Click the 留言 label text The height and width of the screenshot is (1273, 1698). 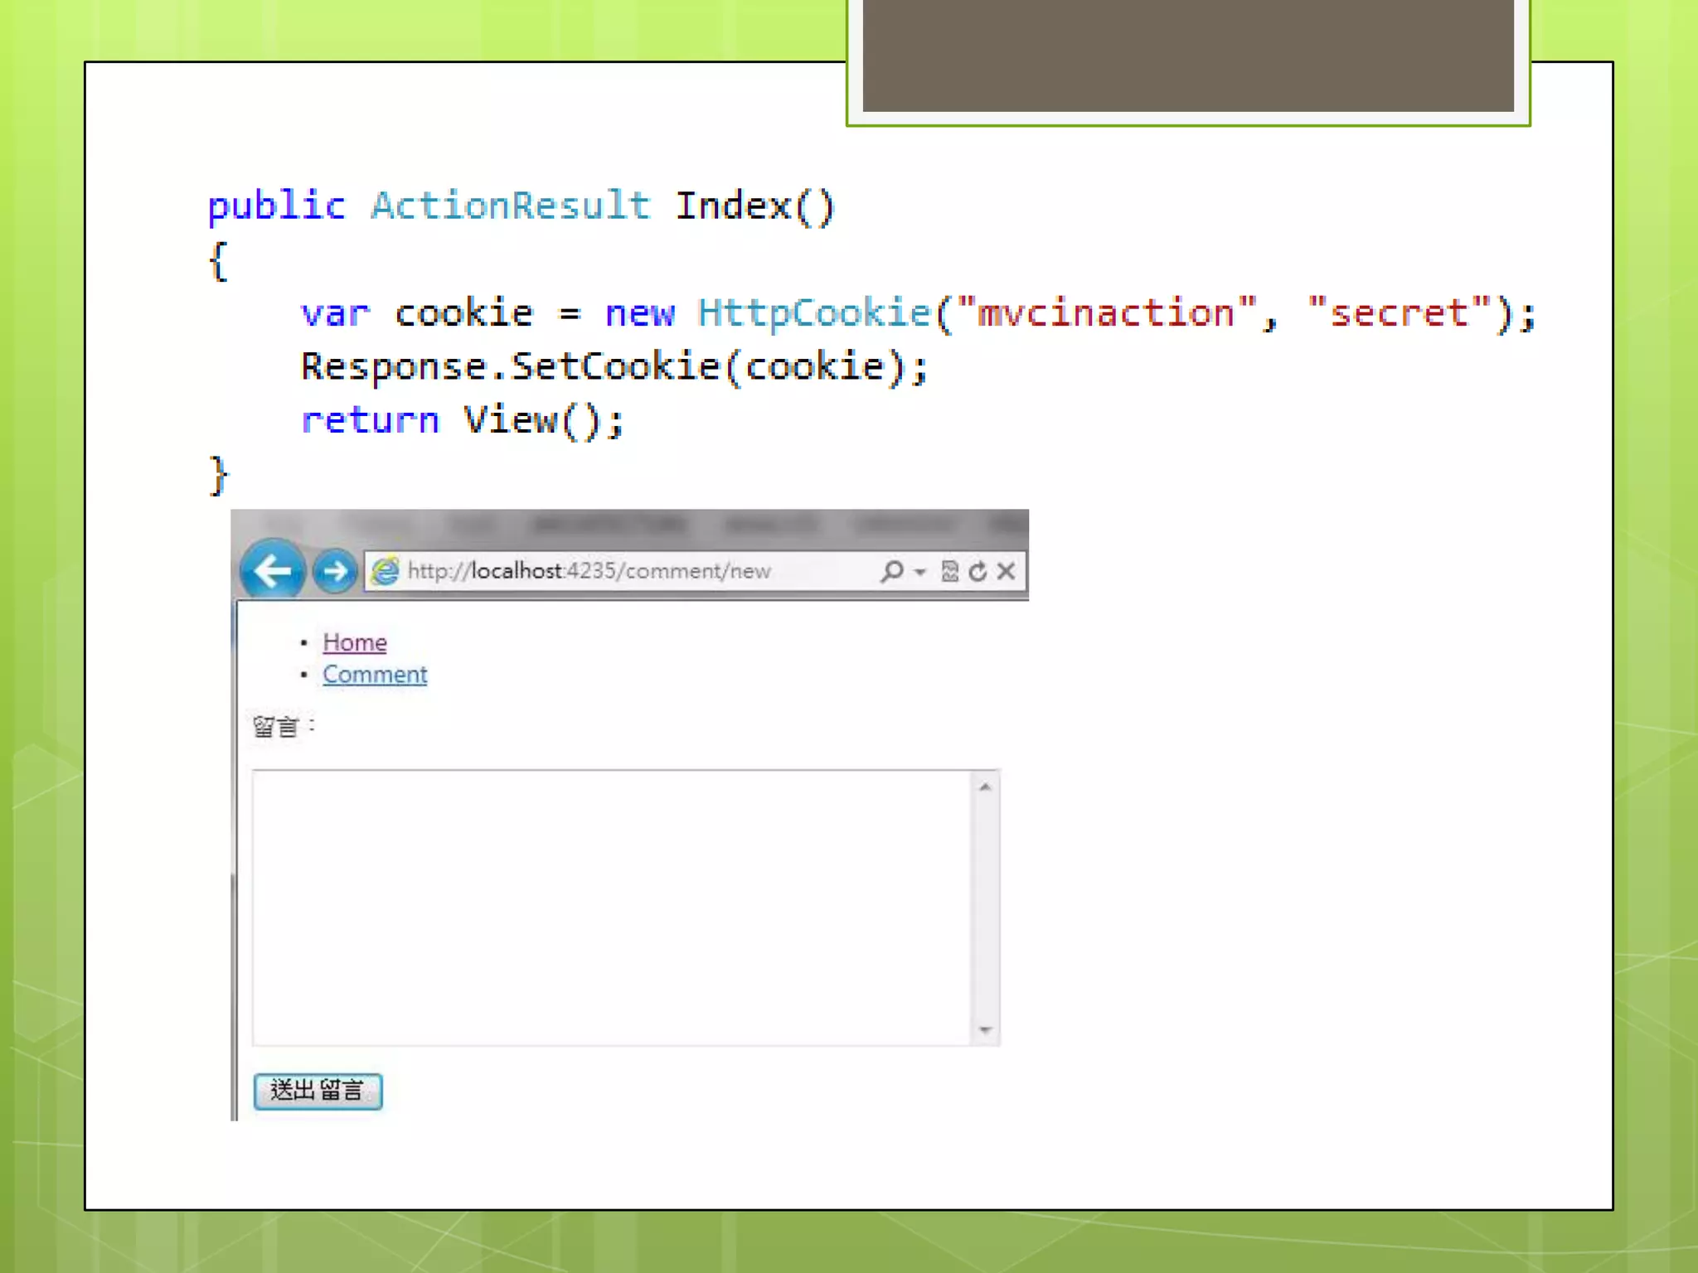276,727
